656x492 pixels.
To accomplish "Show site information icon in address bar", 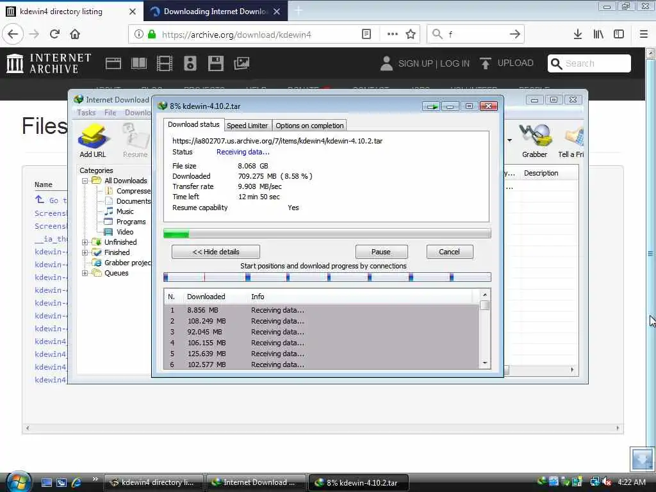I will (x=138, y=35).
